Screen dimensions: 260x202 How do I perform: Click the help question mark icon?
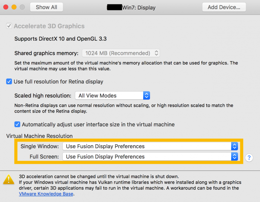click(249, 158)
